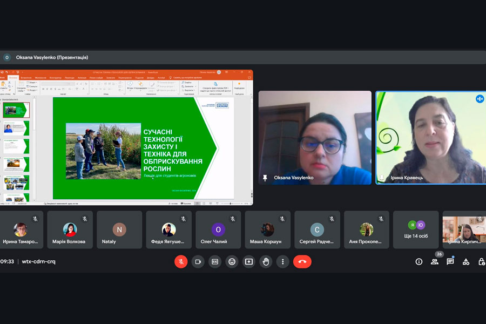486x324 pixels.
Task: Click muted mic icon on Федя Явтуше tile
Action: [x=184, y=219]
